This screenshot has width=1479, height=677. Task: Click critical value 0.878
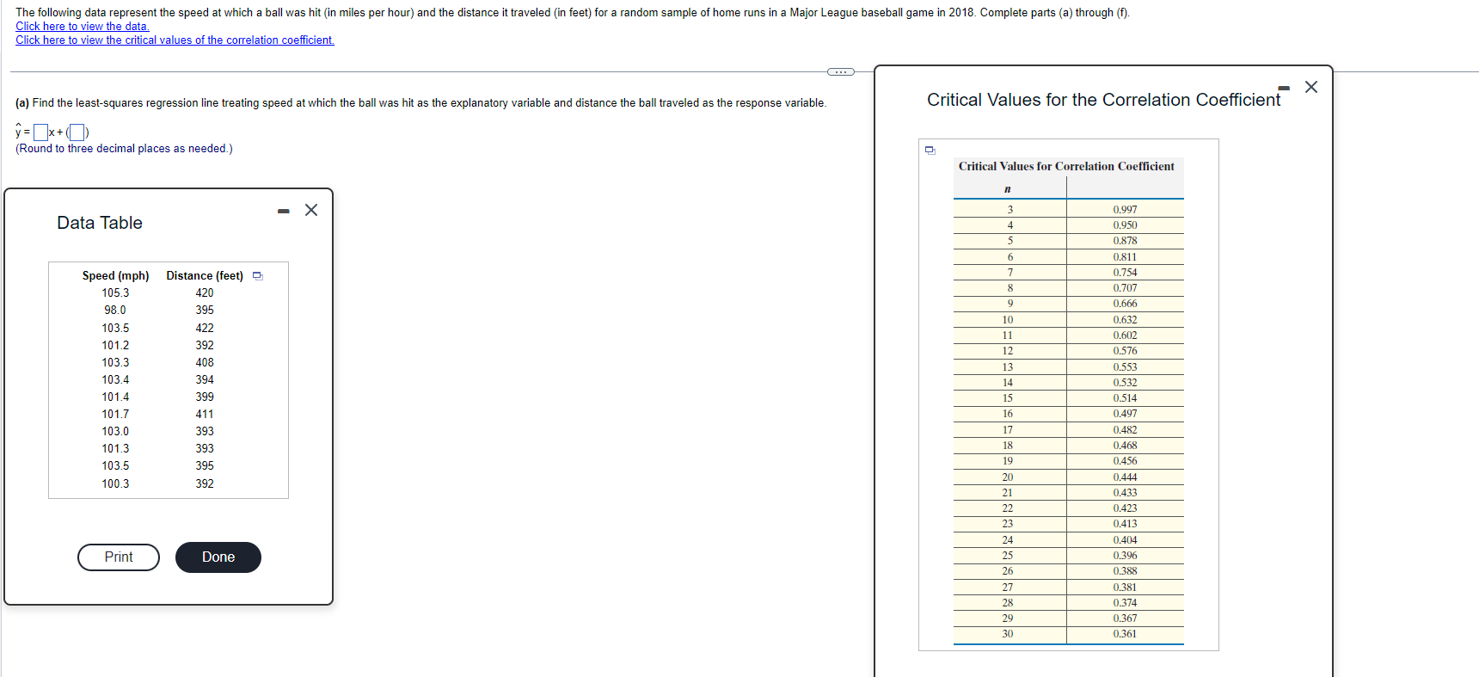click(1125, 241)
